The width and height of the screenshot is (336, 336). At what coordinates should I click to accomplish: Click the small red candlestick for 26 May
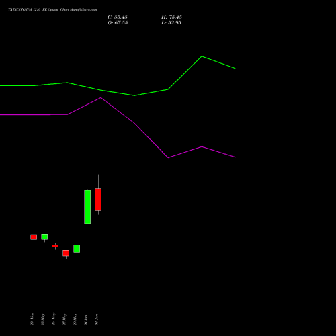point(55,246)
